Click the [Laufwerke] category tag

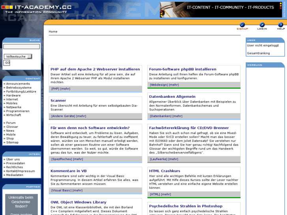coord(159,159)
